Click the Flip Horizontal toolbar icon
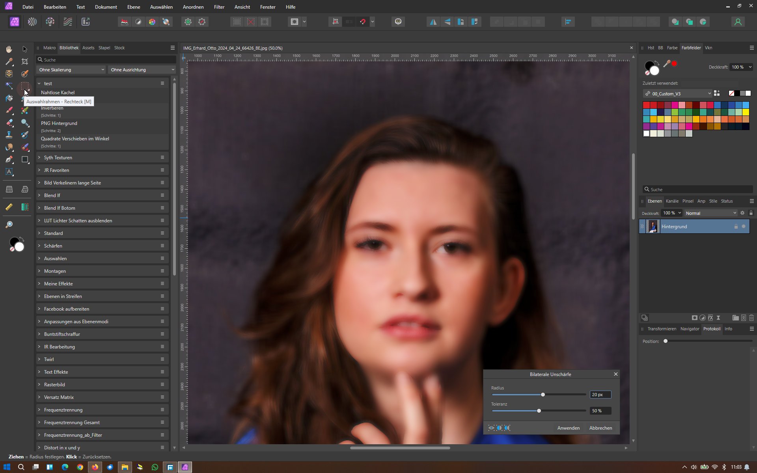Viewport: 757px width, 473px height. click(x=433, y=22)
